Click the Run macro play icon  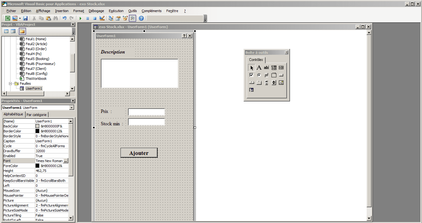click(x=80, y=19)
